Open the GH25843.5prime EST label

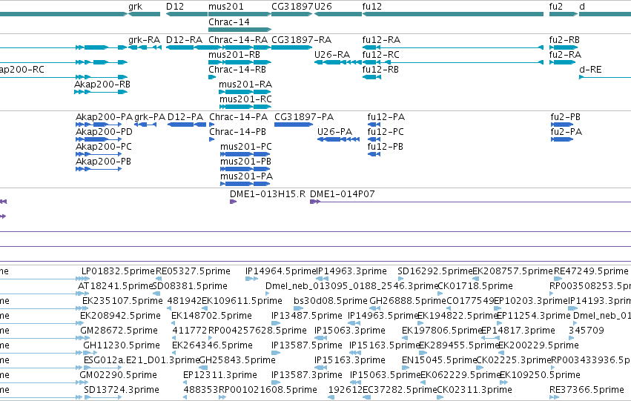(x=237, y=361)
